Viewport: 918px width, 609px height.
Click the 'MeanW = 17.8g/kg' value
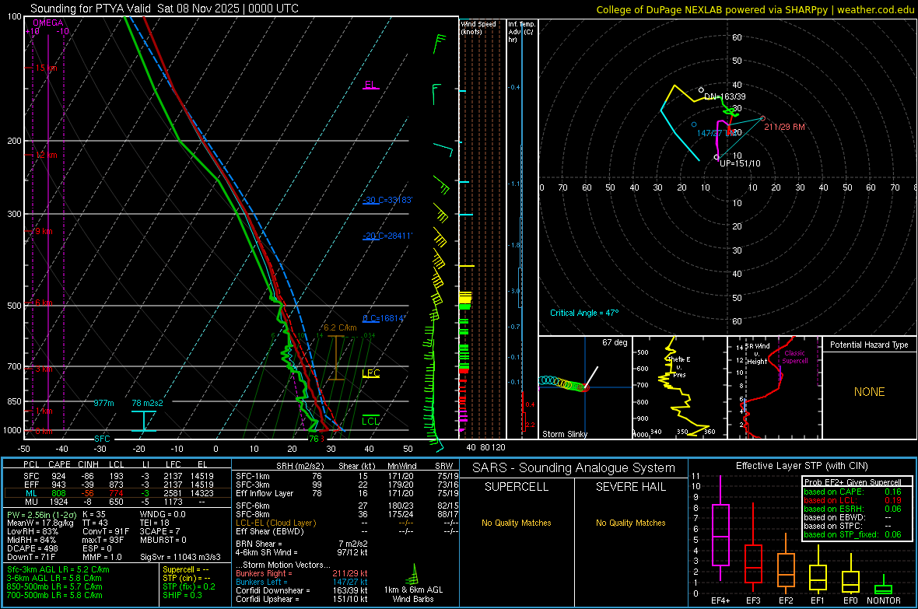40,523
